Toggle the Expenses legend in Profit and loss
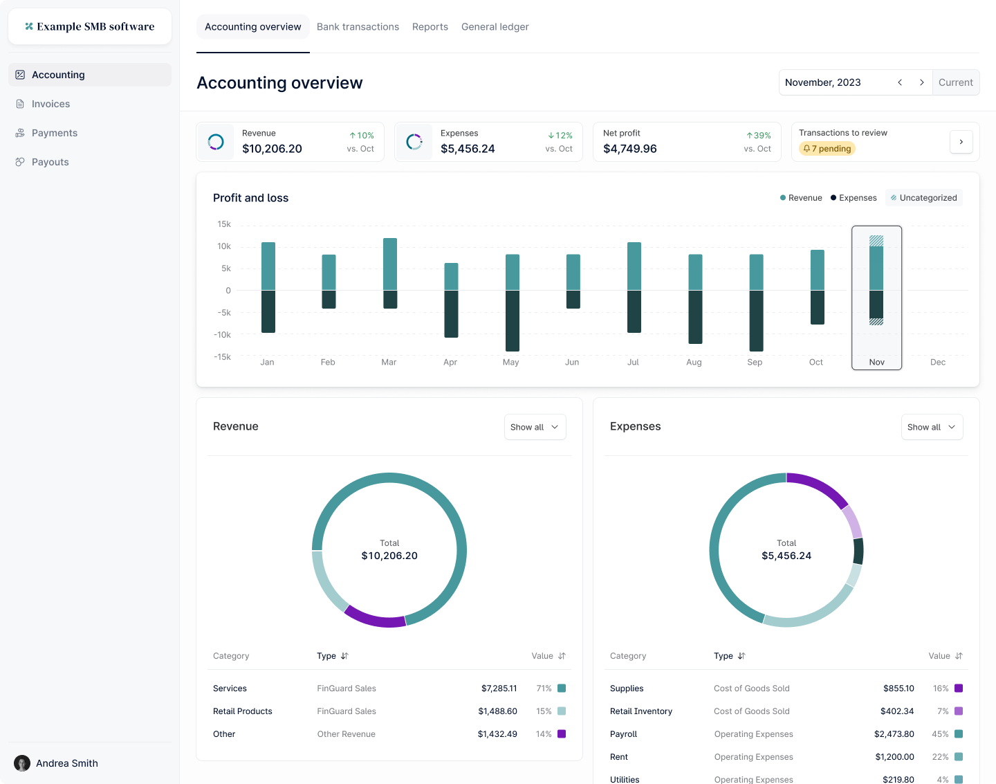Screen dimensions: 996x784 coord(853,197)
